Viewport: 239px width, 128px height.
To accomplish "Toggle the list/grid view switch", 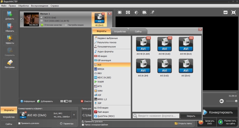I will tap(66, 101).
